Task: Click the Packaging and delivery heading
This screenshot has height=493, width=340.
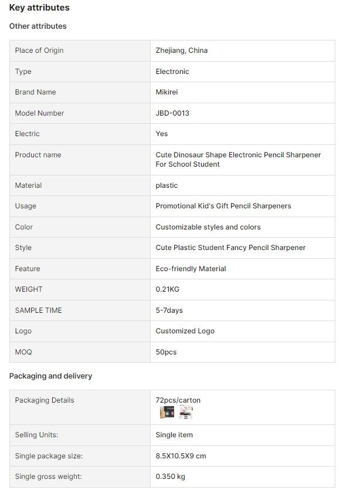Action: (50, 376)
